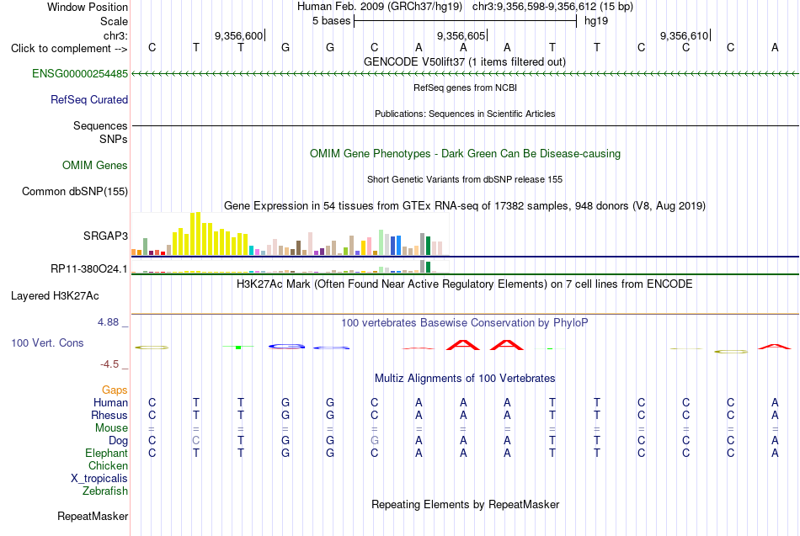The image size is (800, 536).
Task: Click the Rhesus species alignment label
Action: 109,415
